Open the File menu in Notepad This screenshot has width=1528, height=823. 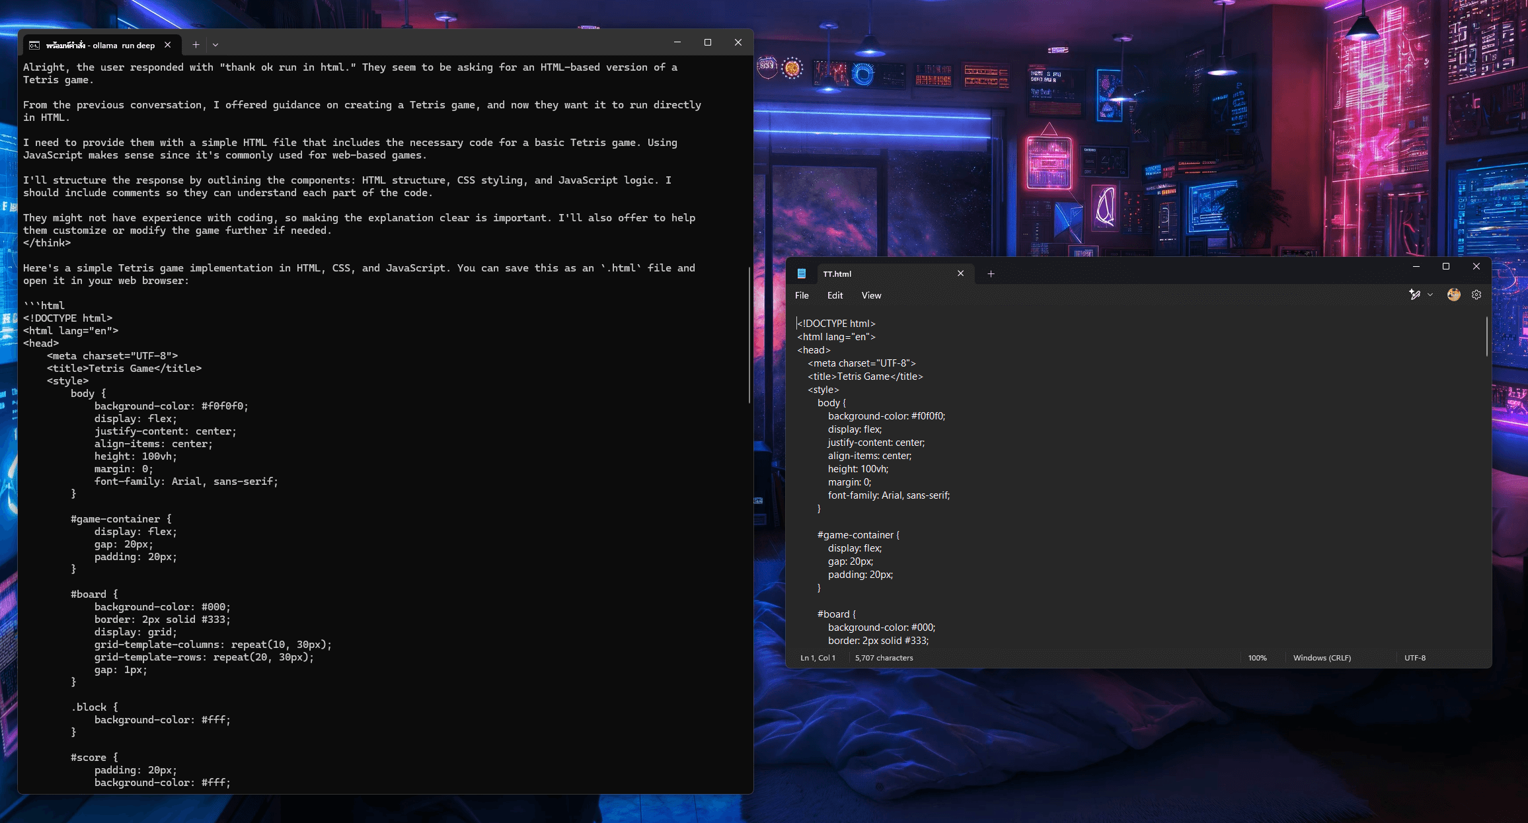802,295
